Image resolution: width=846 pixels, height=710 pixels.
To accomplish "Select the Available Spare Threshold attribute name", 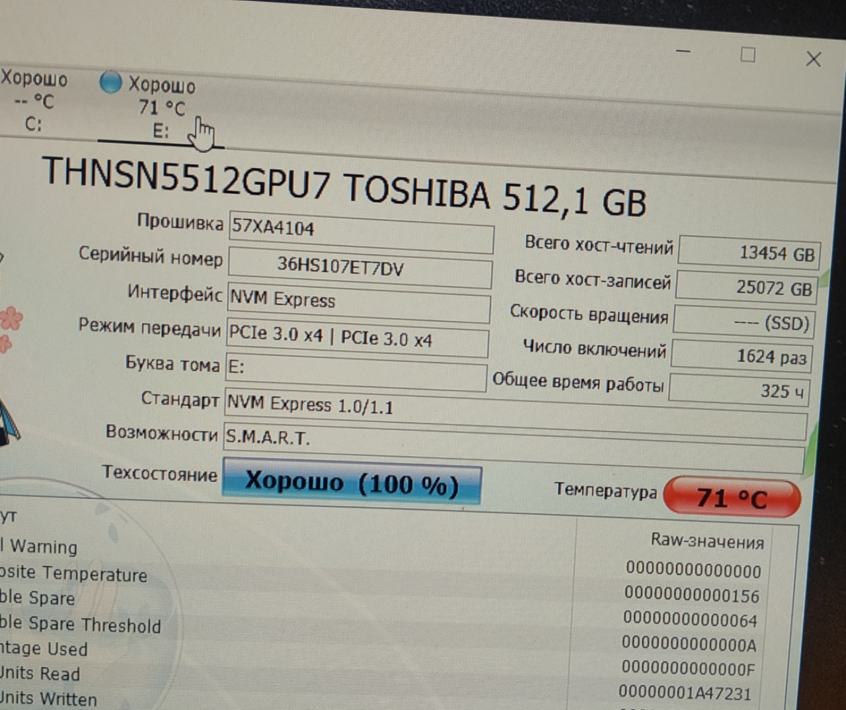I will [x=80, y=624].
